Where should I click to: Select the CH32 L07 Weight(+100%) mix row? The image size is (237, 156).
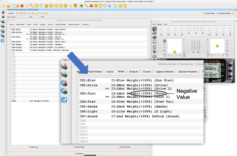coord(36,101)
